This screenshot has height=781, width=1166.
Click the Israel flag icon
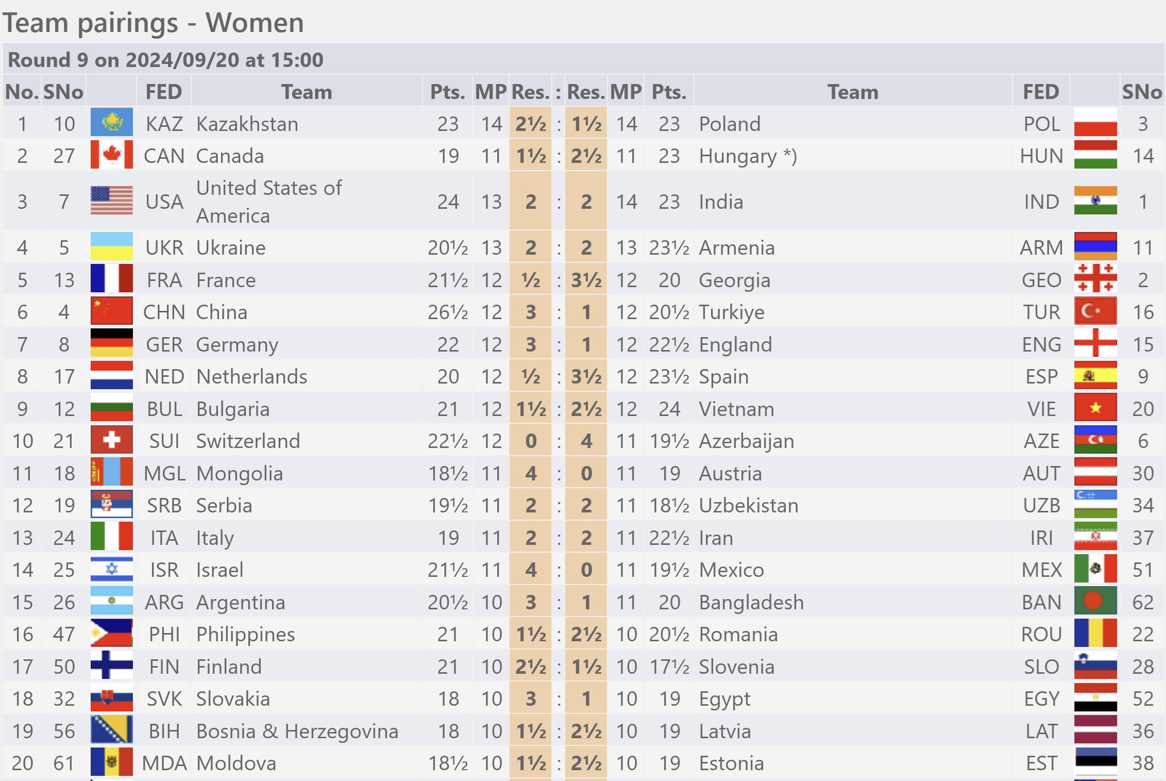[x=111, y=569]
